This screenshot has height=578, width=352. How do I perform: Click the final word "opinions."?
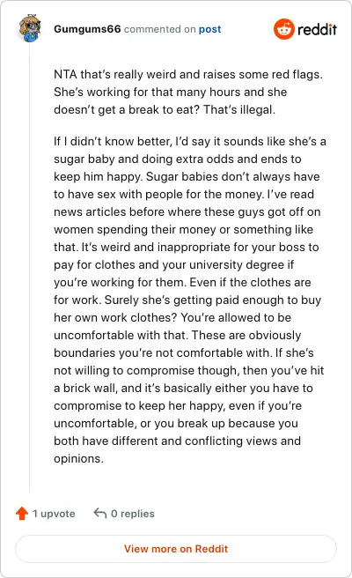click(79, 459)
